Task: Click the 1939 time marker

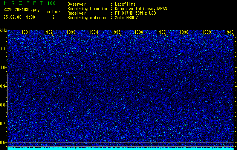Action: [x=206, y=32]
